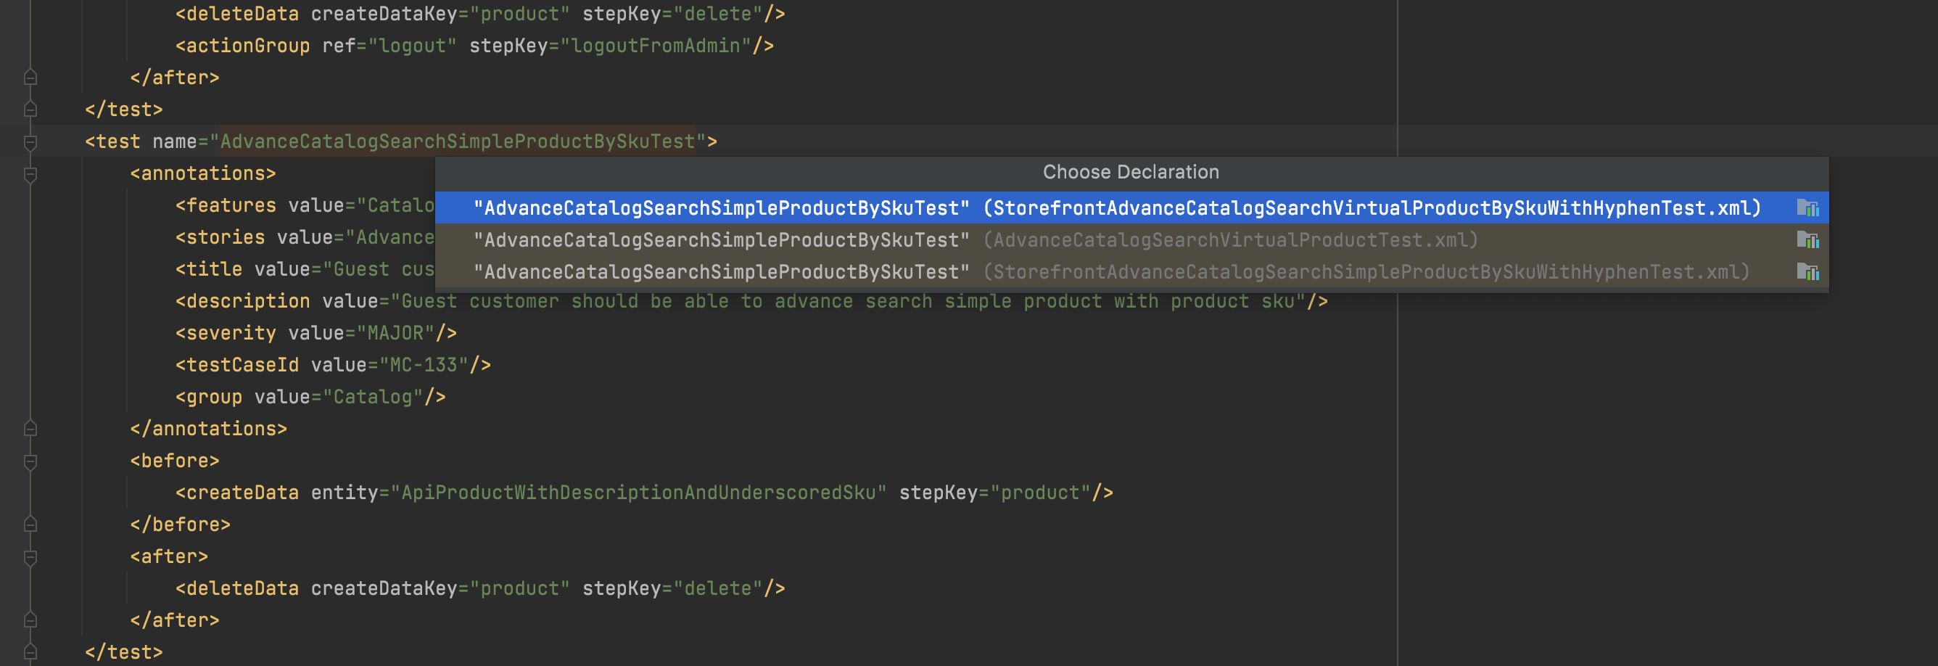Image resolution: width=1938 pixels, height=666 pixels.
Task: Select StorefrontAdvanceCatalogSearchVirtualProductBySkuWithHyphenTest.xml declaration
Action: [x=1131, y=207]
